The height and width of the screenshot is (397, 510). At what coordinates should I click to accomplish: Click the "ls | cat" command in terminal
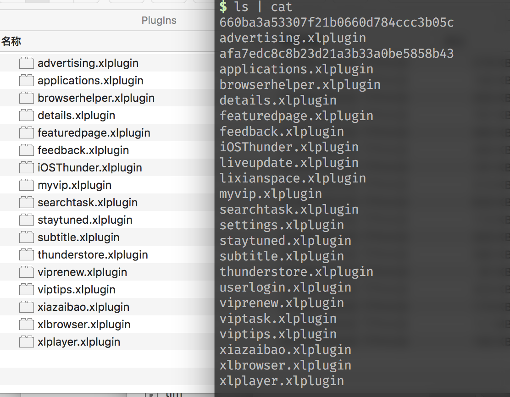point(263,7)
